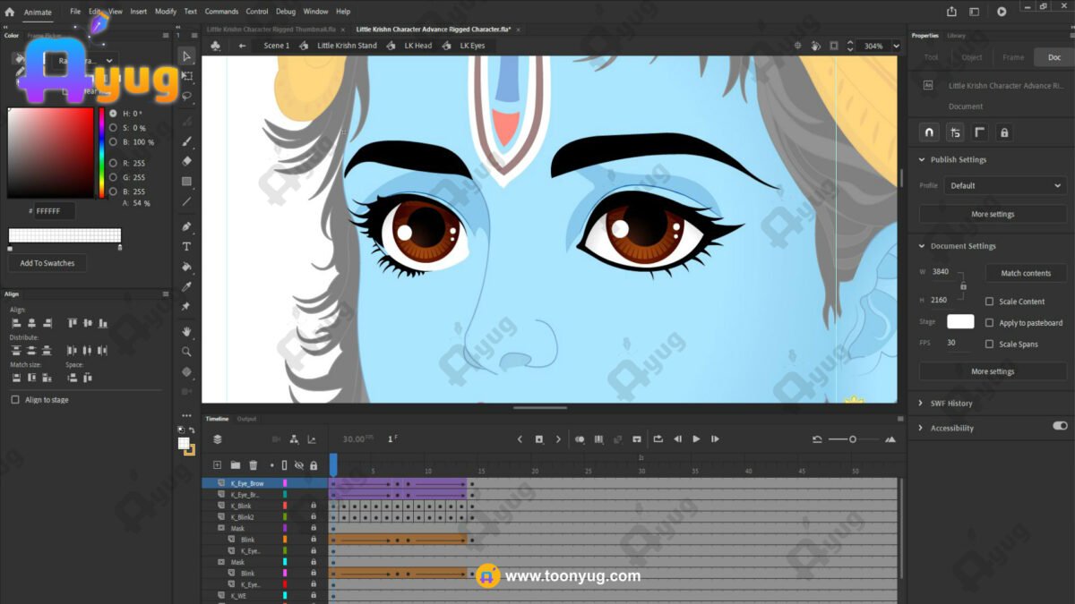Click the Quick Share and Publish icon
The height and width of the screenshot is (604, 1075).
tap(951, 12)
